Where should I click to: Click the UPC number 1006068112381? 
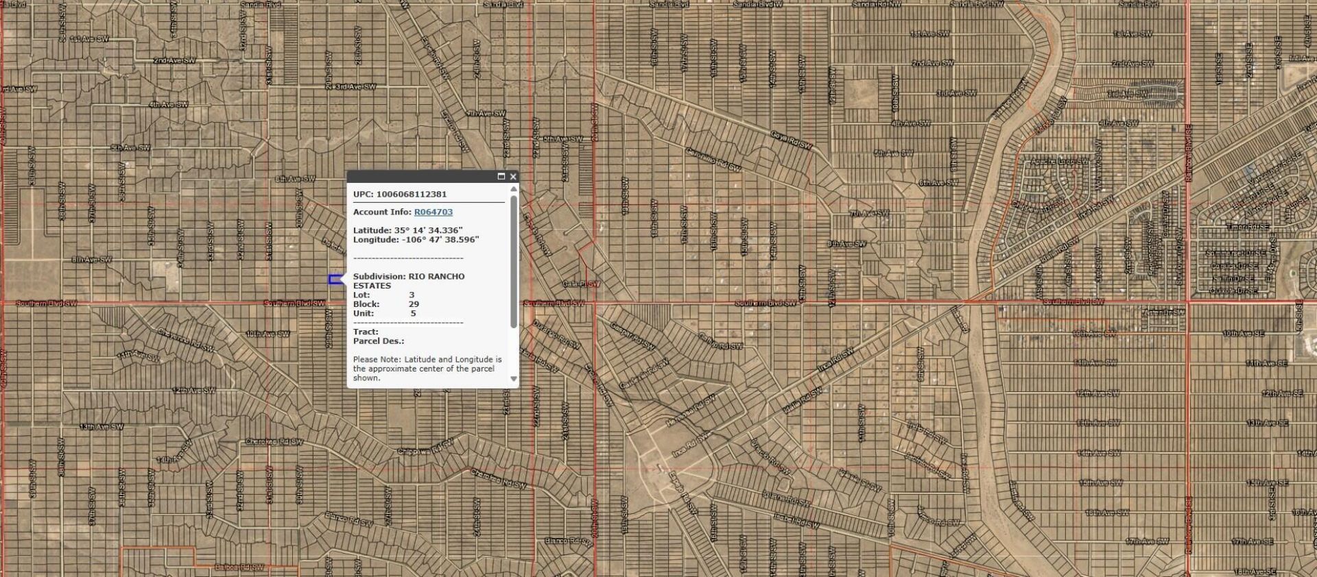coord(411,194)
